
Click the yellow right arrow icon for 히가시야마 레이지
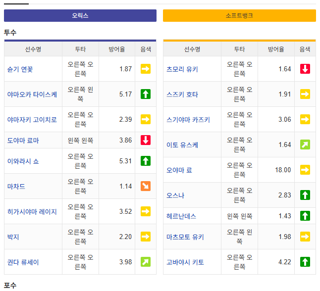(146, 211)
